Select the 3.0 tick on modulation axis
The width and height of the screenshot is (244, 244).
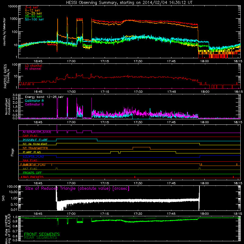(x=15, y=95)
